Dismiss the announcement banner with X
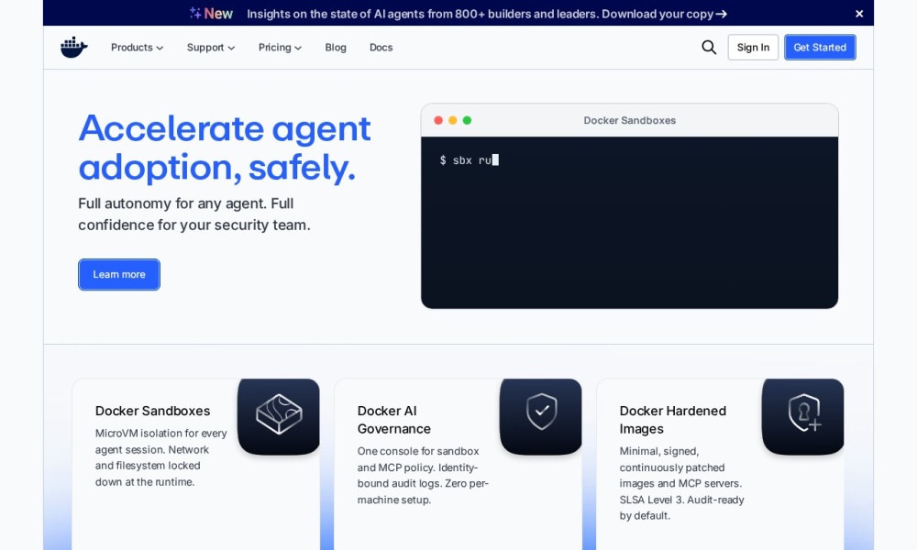The height and width of the screenshot is (550, 917). tap(859, 14)
